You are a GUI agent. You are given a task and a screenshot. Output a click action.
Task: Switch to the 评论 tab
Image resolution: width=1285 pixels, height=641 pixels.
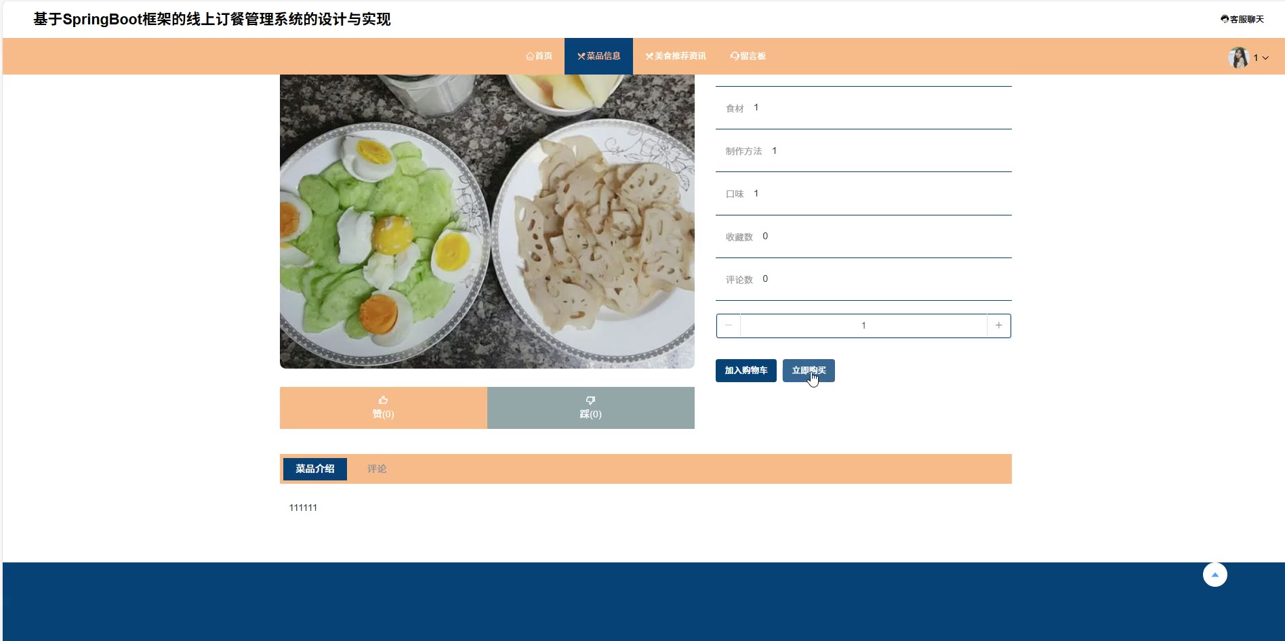tap(377, 469)
